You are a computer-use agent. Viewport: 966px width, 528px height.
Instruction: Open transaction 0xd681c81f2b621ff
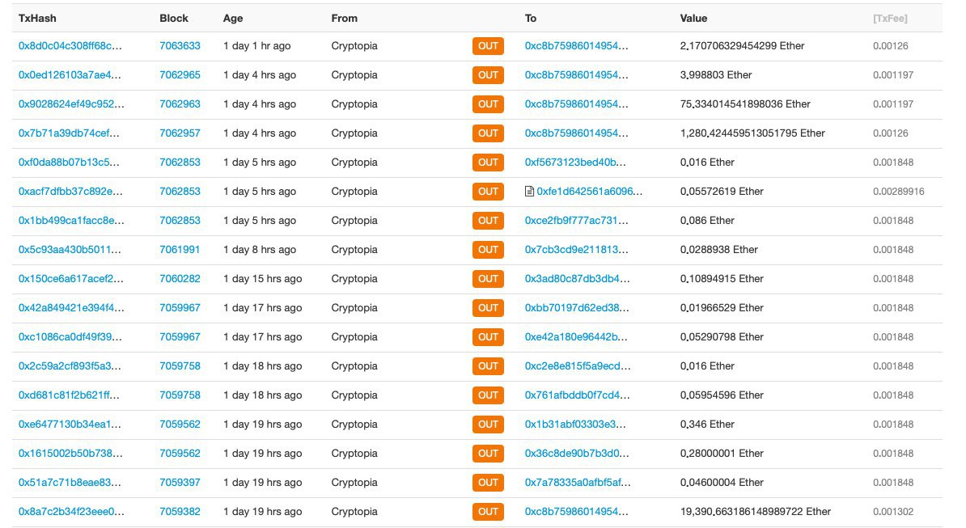[x=69, y=395]
